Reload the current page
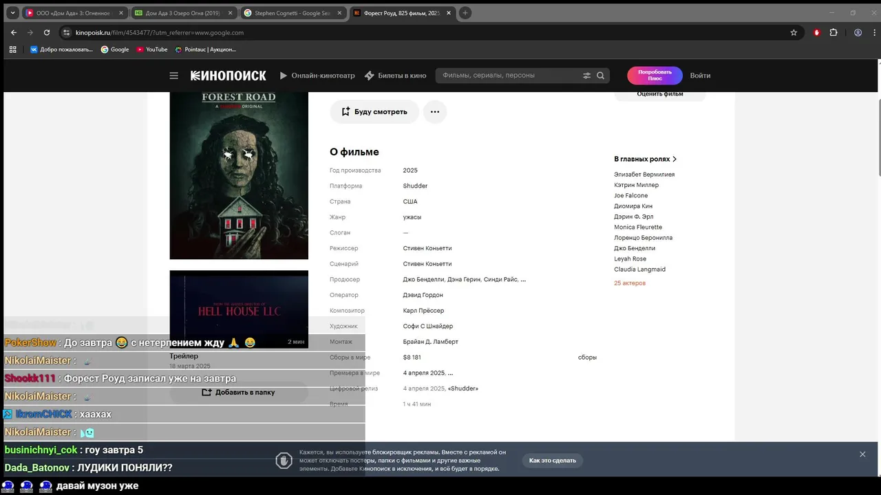 pos(47,32)
